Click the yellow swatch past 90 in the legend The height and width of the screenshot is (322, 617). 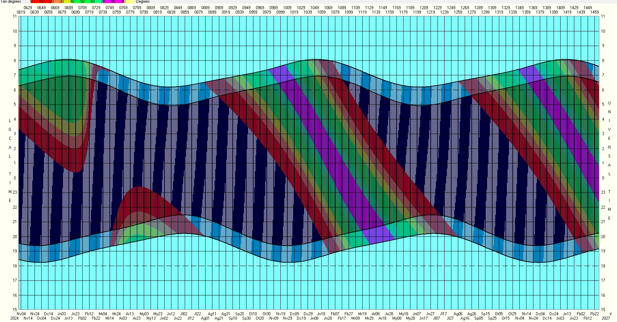pos(129,1)
